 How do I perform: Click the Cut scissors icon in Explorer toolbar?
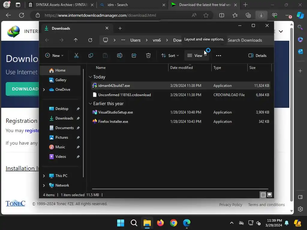pos(76,55)
